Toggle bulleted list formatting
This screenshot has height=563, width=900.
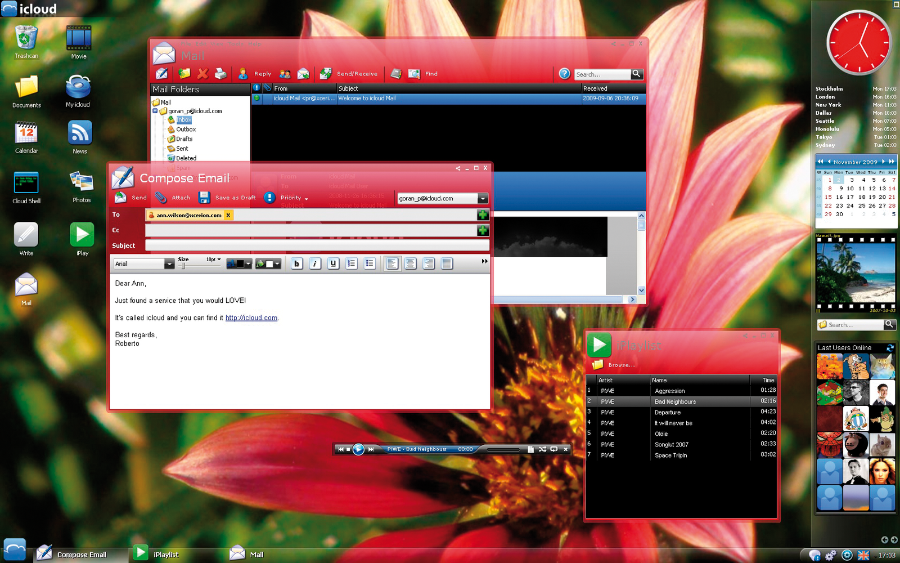click(370, 263)
